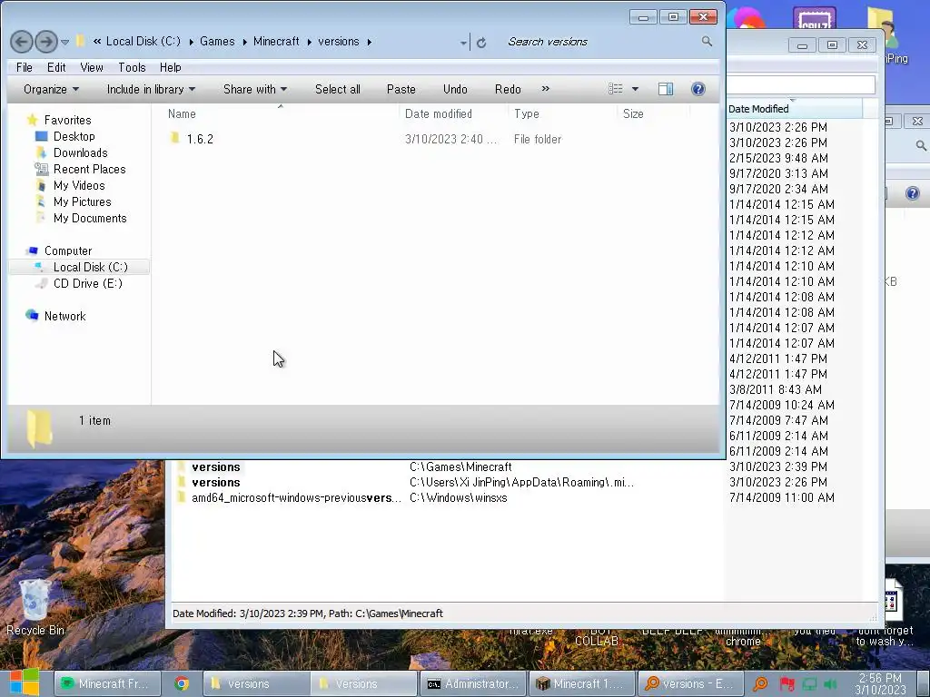Expand the Organize dropdown

coord(51,90)
